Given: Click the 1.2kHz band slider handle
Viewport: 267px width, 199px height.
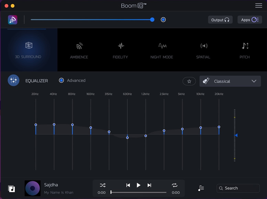Looking at the screenshot, I should [146, 136].
